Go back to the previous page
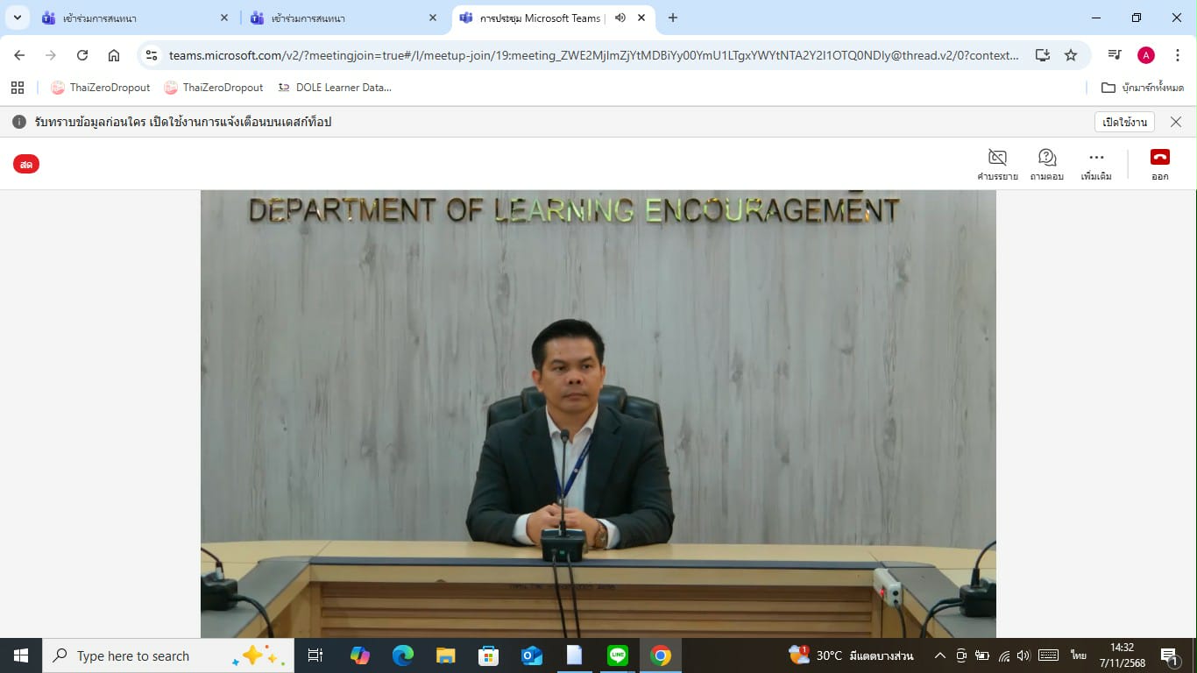1197x673 pixels. pyautogui.click(x=19, y=55)
